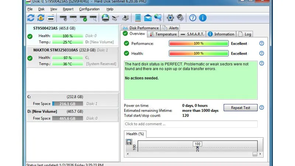Click the disk with magnifier toolbar icon
The image size is (295, 166).
tap(93, 18)
